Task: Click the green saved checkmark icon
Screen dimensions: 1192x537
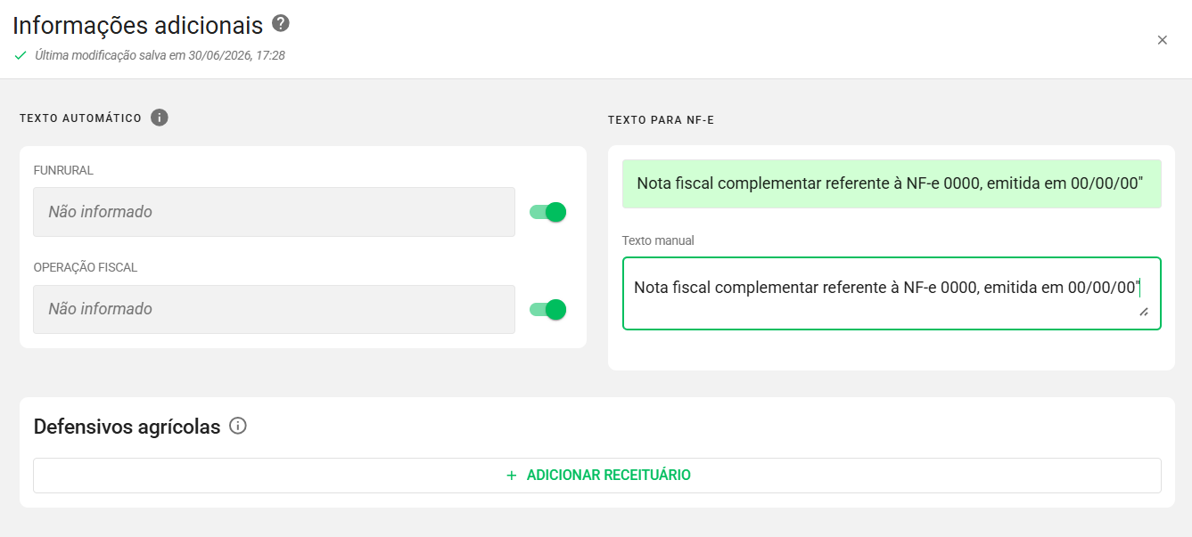Action: [x=21, y=55]
